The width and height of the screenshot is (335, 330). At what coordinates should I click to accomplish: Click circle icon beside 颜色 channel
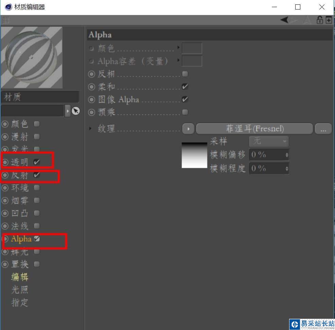tap(5, 124)
